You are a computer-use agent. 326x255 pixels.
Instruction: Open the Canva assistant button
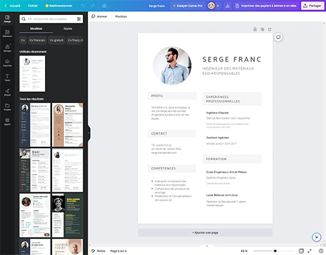pos(316,237)
